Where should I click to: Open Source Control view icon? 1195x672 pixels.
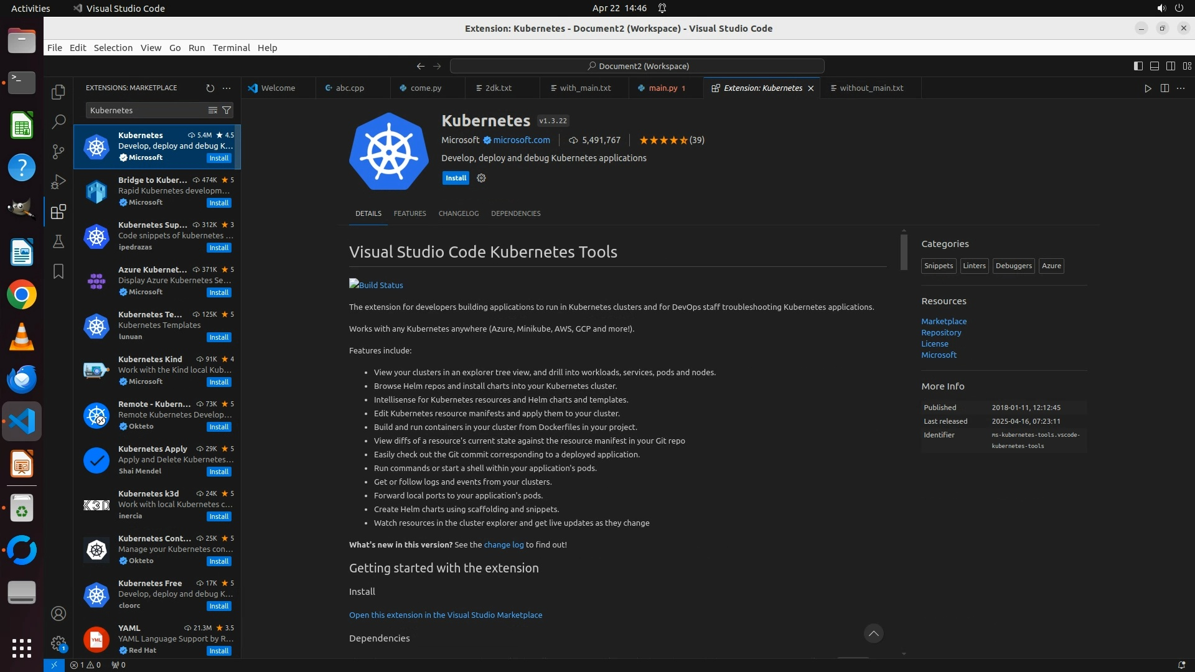point(59,152)
